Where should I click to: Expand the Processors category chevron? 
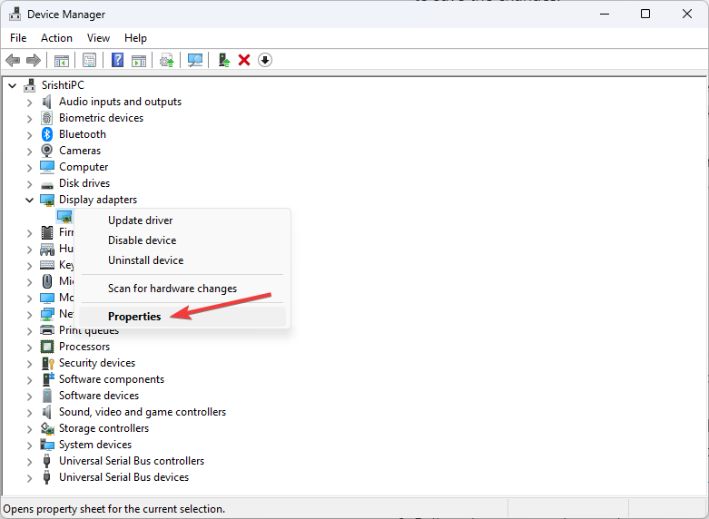tap(30, 348)
